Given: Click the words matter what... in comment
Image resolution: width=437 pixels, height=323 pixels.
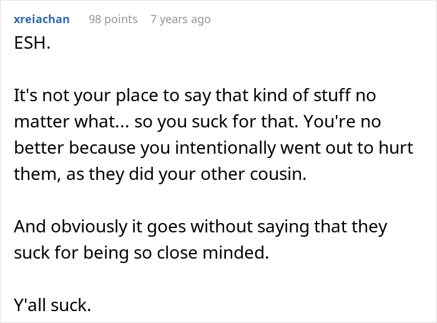Looking at the screenshot, I should [x=72, y=122].
